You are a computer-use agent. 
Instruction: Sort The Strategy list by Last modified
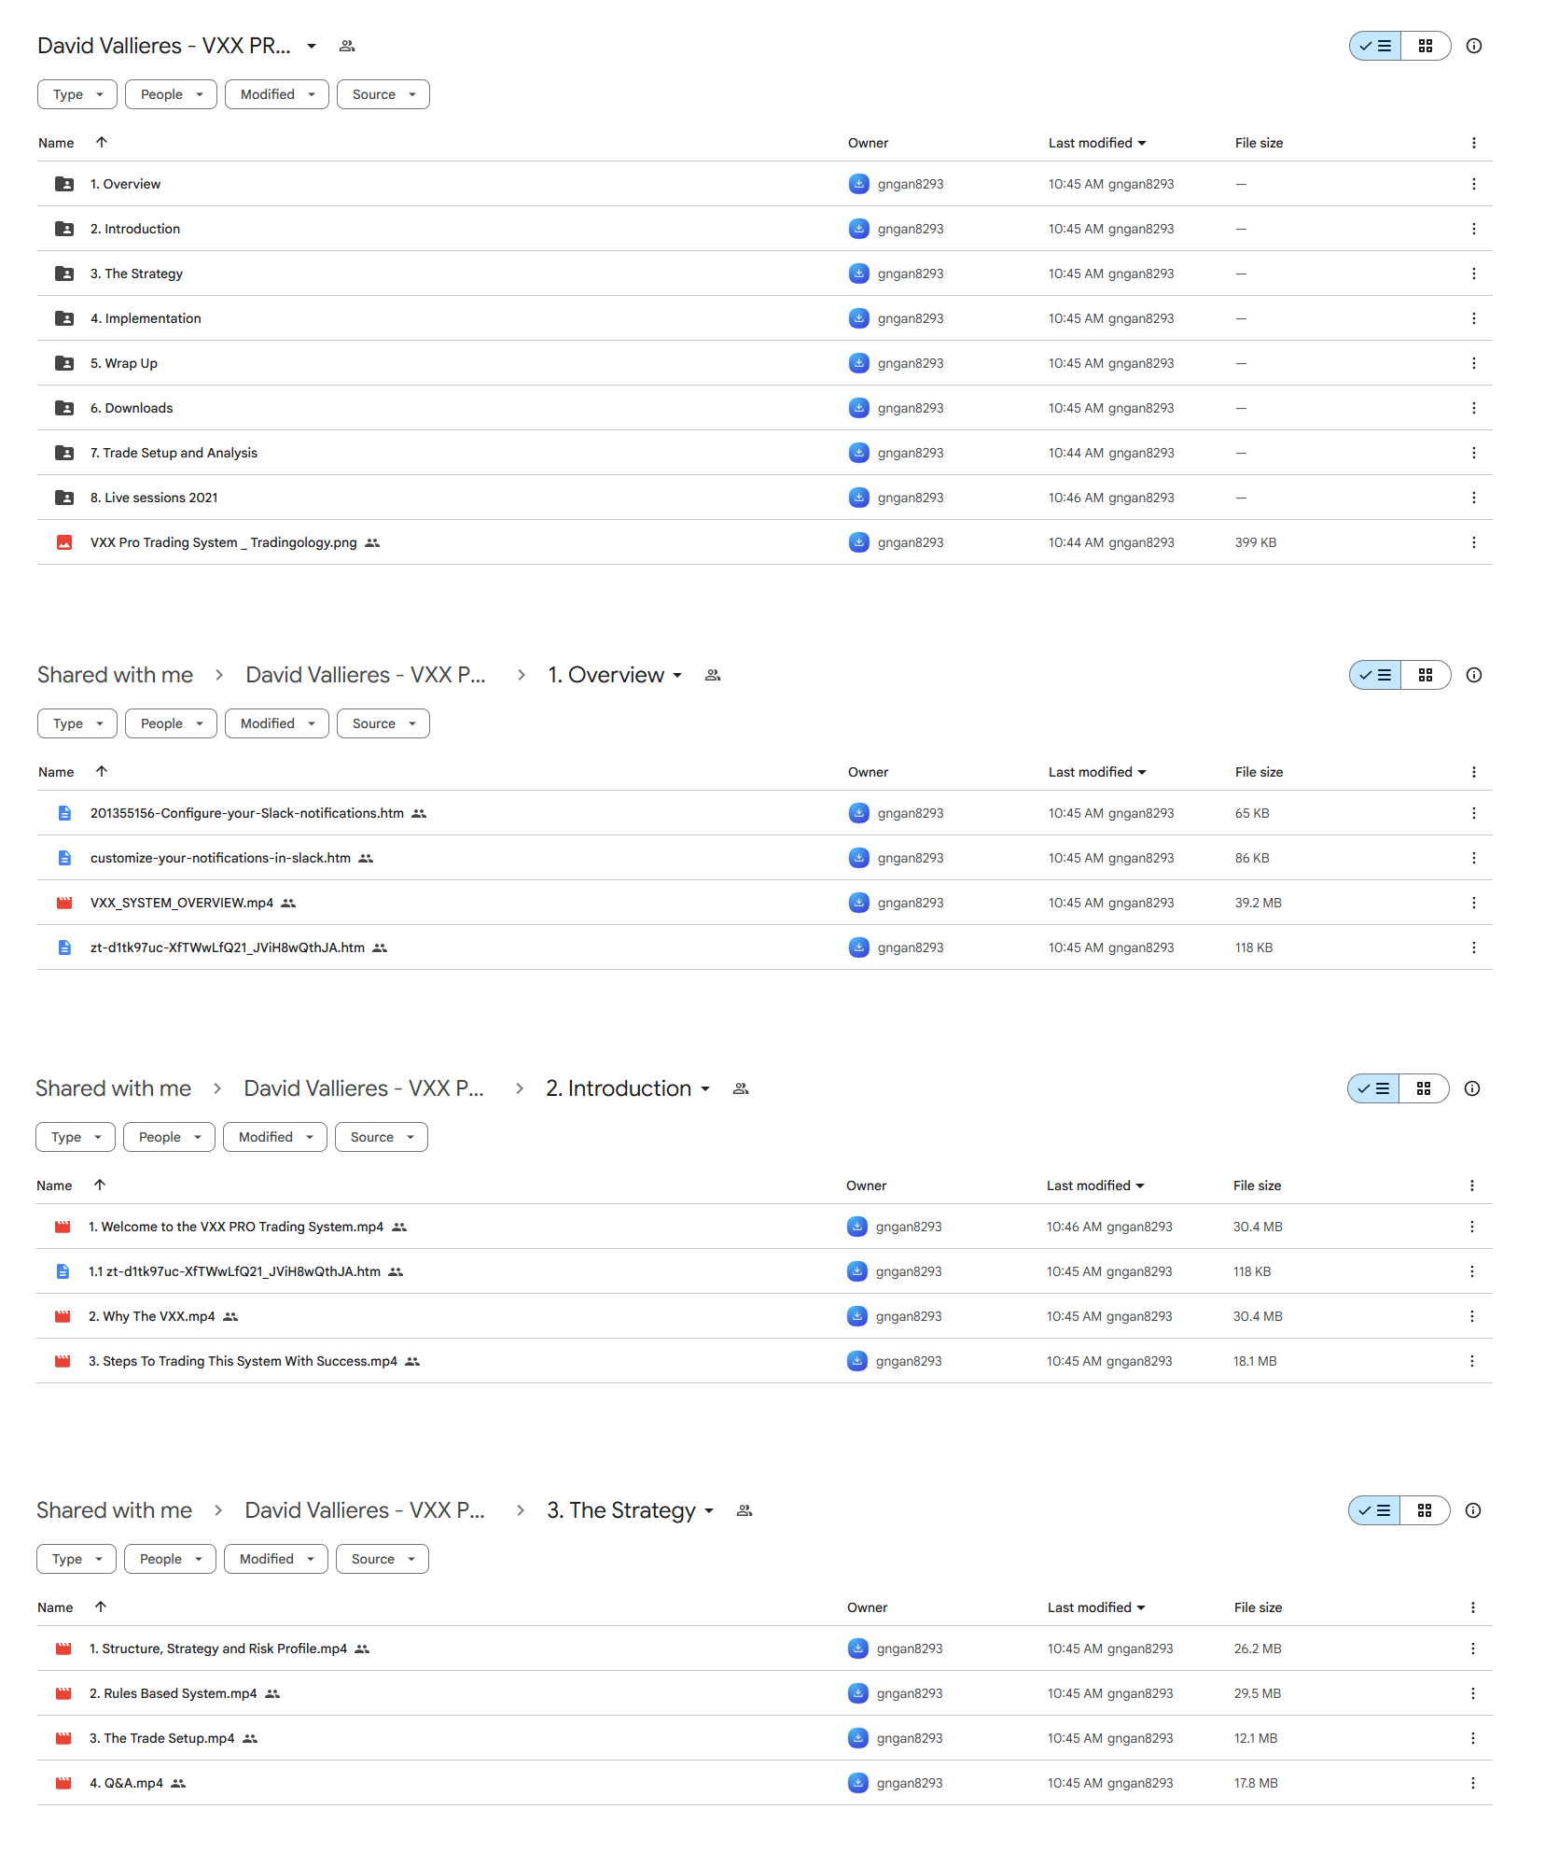1096,1607
